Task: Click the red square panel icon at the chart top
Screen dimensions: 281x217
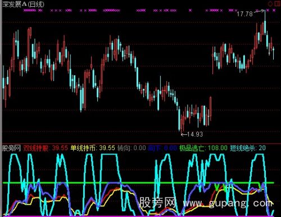Action: point(277,3)
